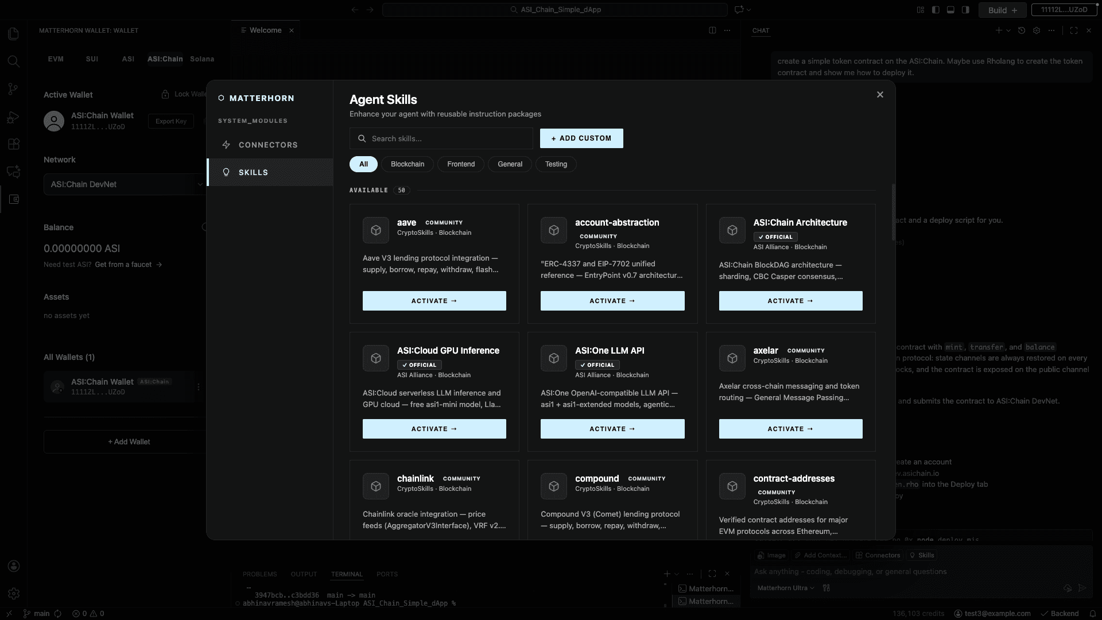Image resolution: width=1102 pixels, height=620 pixels.
Task: Click the ASI:Cloud GPU Inference cube icon
Action: pos(376,358)
